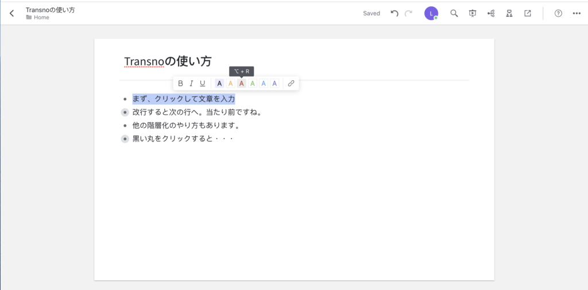
Task: Open the more options ellipsis menu
Action: tap(577, 14)
